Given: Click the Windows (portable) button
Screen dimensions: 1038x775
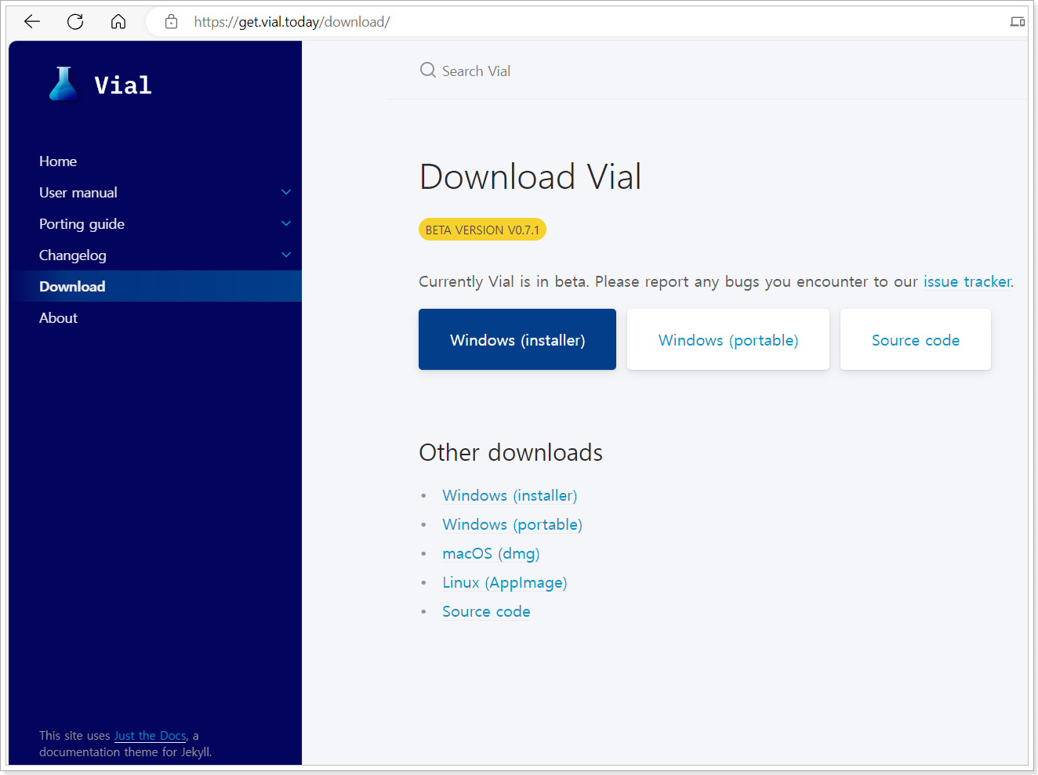Looking at the screenshot, I should coord(728,339).
